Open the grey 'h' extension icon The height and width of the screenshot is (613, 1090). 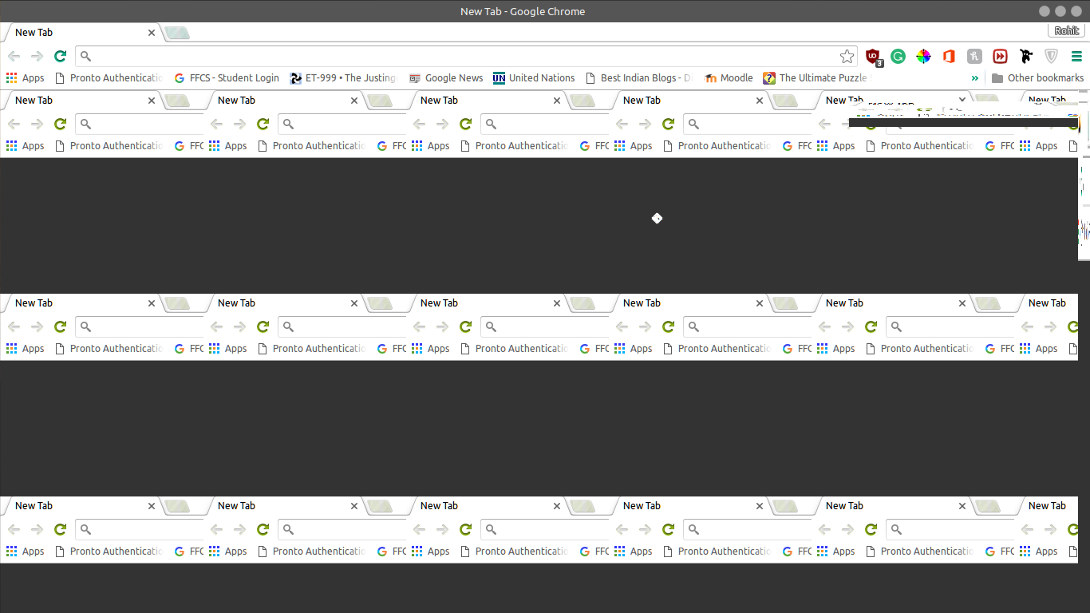[974, 56]
